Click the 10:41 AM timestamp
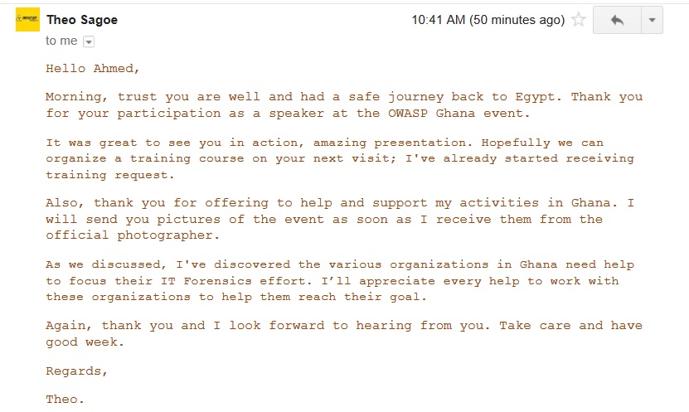This screenshot has width=689, height=412. tap(439, 20)
